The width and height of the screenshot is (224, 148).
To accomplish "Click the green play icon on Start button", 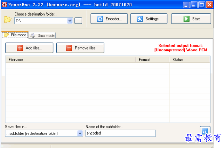I will 187,19.
